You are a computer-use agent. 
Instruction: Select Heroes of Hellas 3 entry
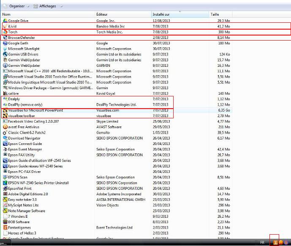pos(117,233)
